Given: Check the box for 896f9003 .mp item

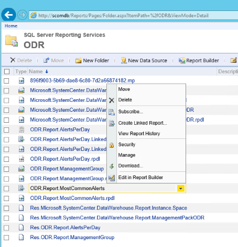Looking at the screenshot, I should (x=6, y=81).
